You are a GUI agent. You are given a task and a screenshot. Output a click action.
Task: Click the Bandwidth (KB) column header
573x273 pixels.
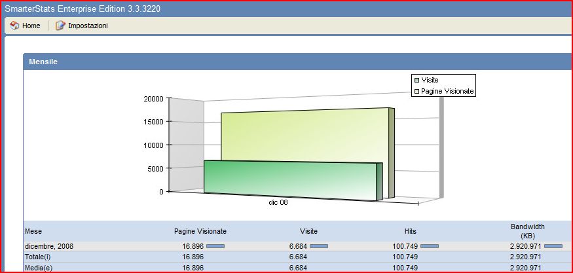[528, 231]
